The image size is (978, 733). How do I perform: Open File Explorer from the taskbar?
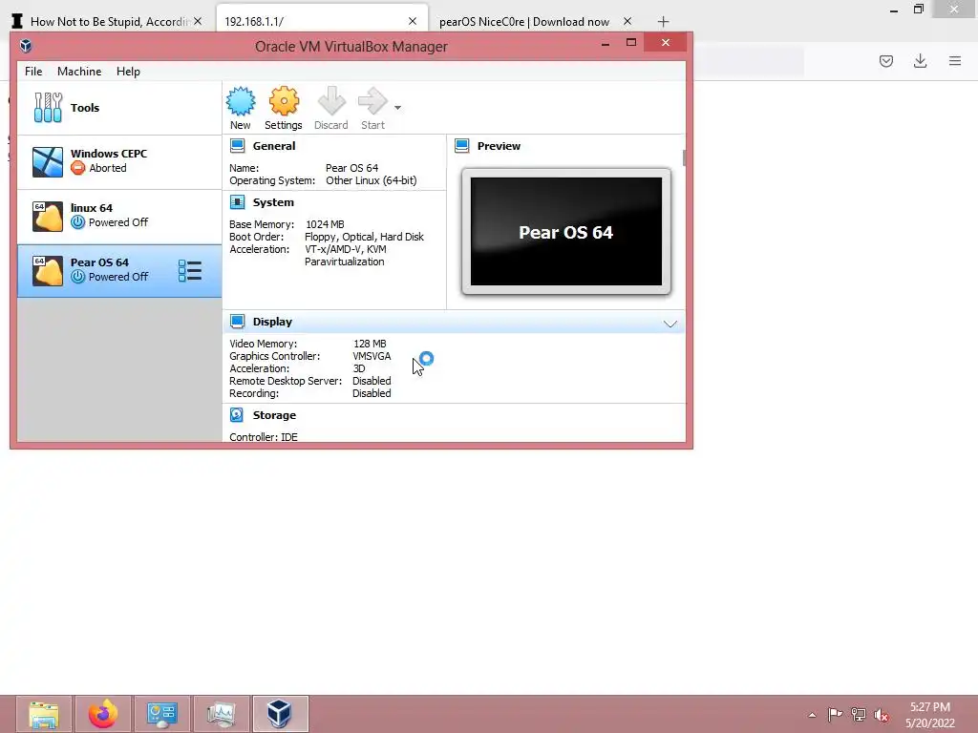pos(44,714)
